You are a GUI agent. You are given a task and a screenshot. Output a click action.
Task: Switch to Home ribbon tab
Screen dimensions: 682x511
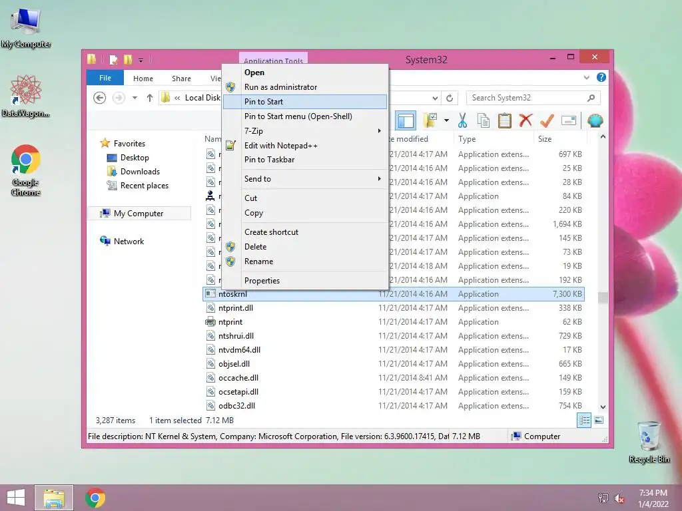(x=143, y=79)
